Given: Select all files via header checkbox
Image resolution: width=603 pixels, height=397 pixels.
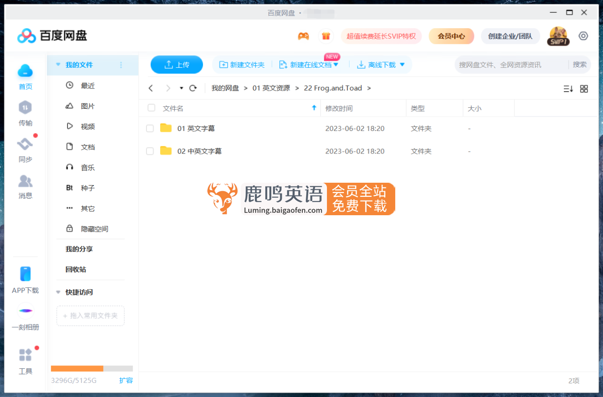Looking at the screenshot, I should (151, 107).
